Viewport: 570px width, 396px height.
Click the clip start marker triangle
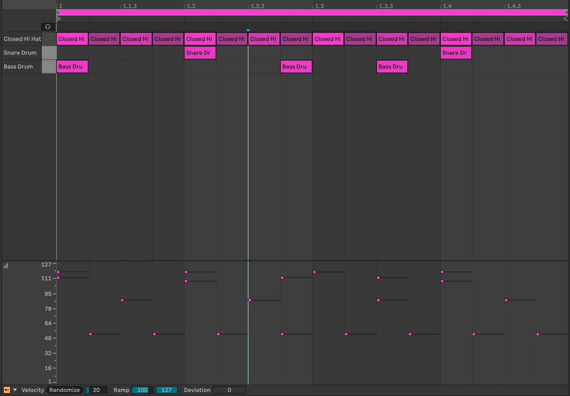(59, 19)
